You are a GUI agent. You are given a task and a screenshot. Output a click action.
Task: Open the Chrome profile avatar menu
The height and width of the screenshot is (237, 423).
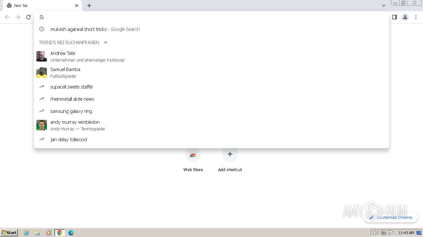[405, 17]
